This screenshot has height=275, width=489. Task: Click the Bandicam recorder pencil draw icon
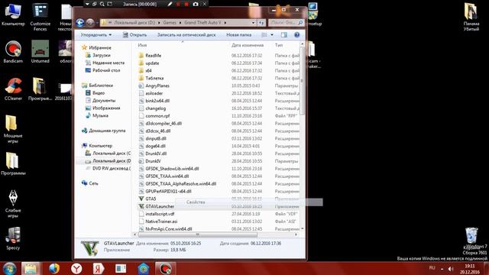(170, 4)
